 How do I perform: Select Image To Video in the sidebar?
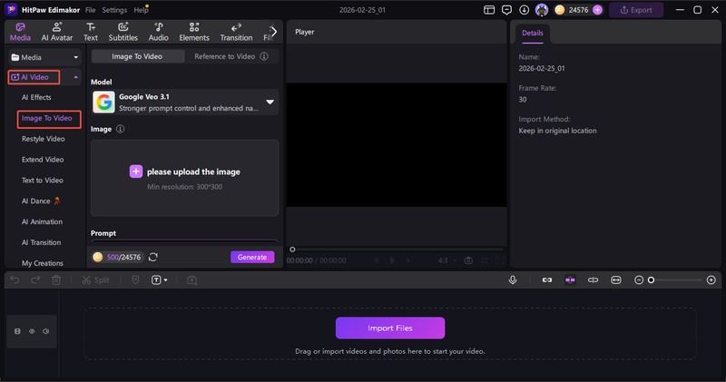point(47,118)
